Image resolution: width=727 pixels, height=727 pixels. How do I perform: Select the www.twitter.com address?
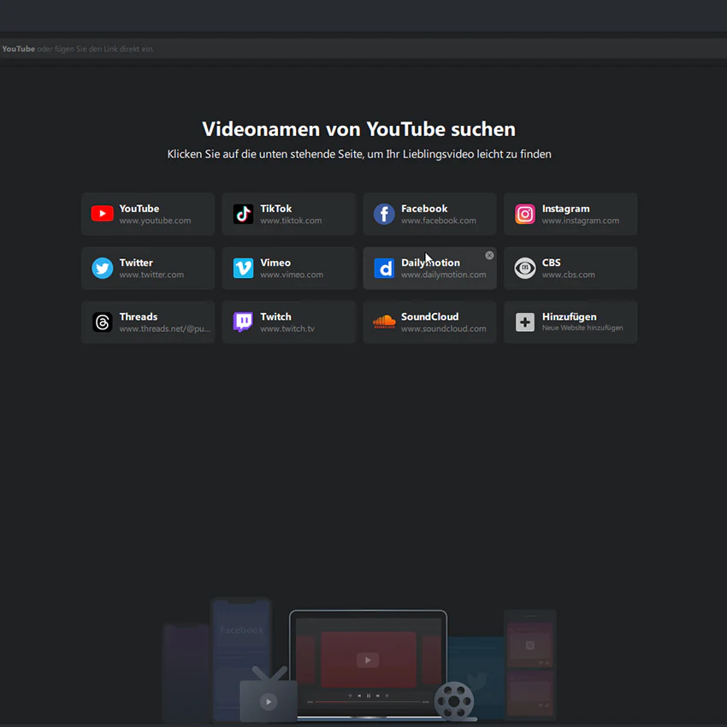(151, 275)
